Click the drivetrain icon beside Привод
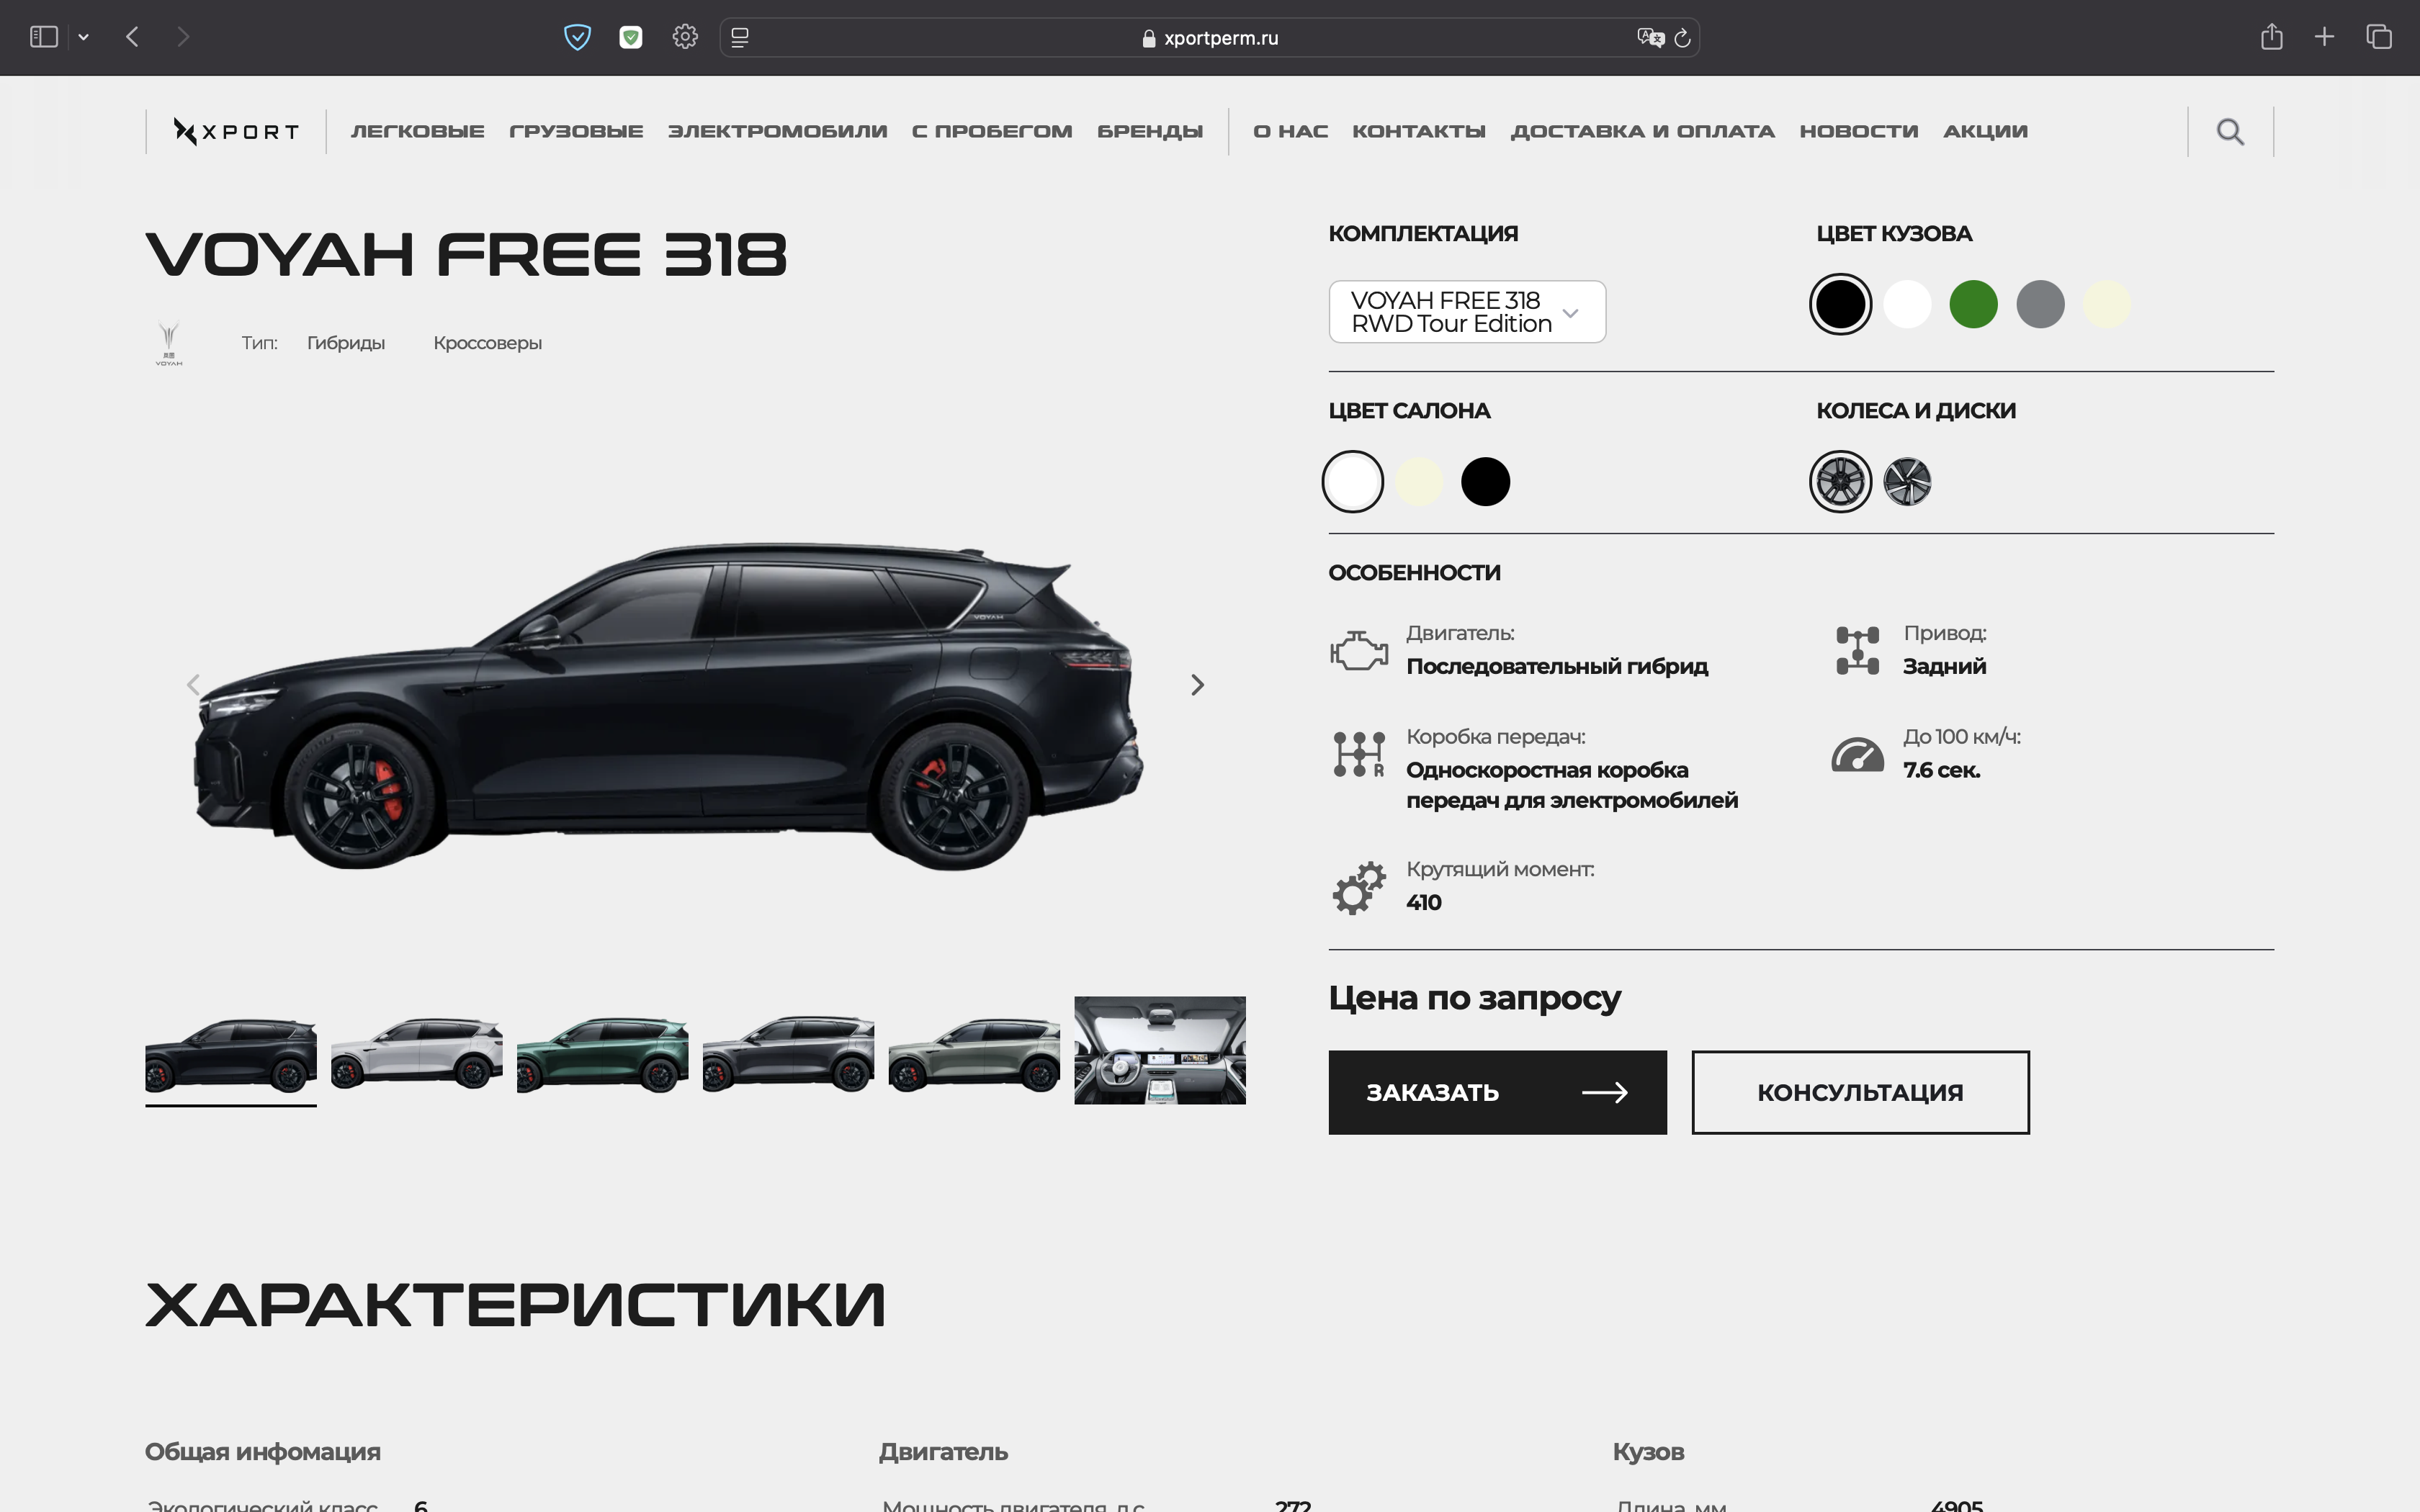2420x1512 pixels. coord(1857,650)
